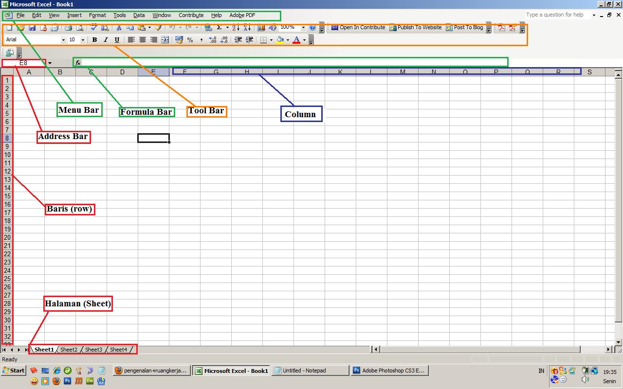This screenshot has height=389, width=623.
Task: Enable merge and center for cells
Action: click(x=165, y=39)
